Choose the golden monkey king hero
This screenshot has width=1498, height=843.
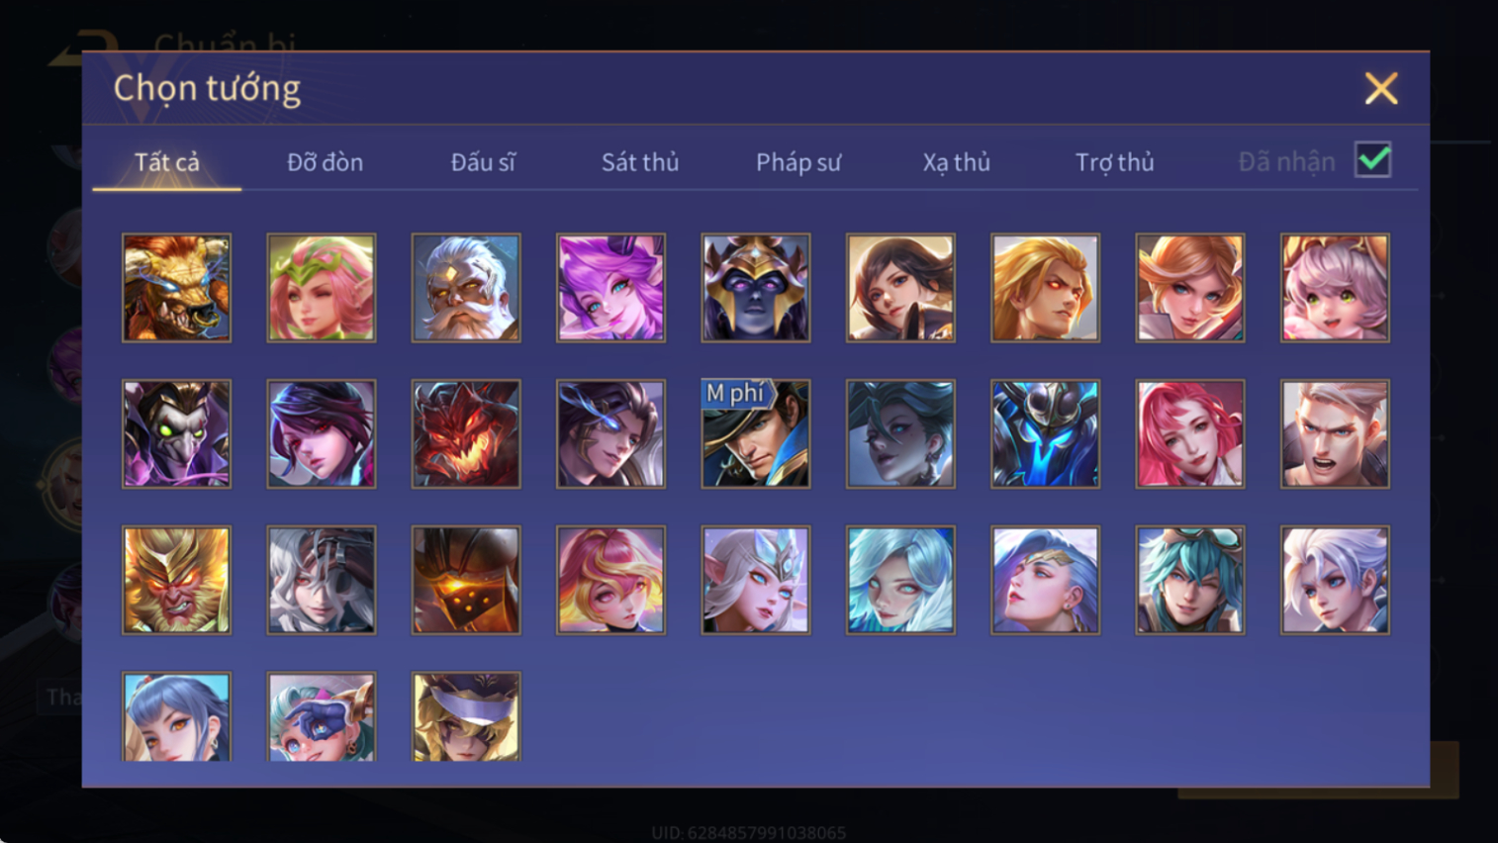point(176,580)
